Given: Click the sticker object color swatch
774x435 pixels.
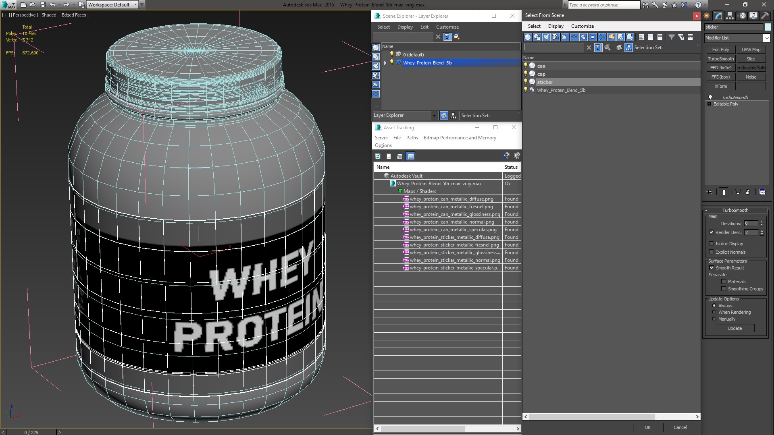Looking at the screenshot, I should coord(768,27).
